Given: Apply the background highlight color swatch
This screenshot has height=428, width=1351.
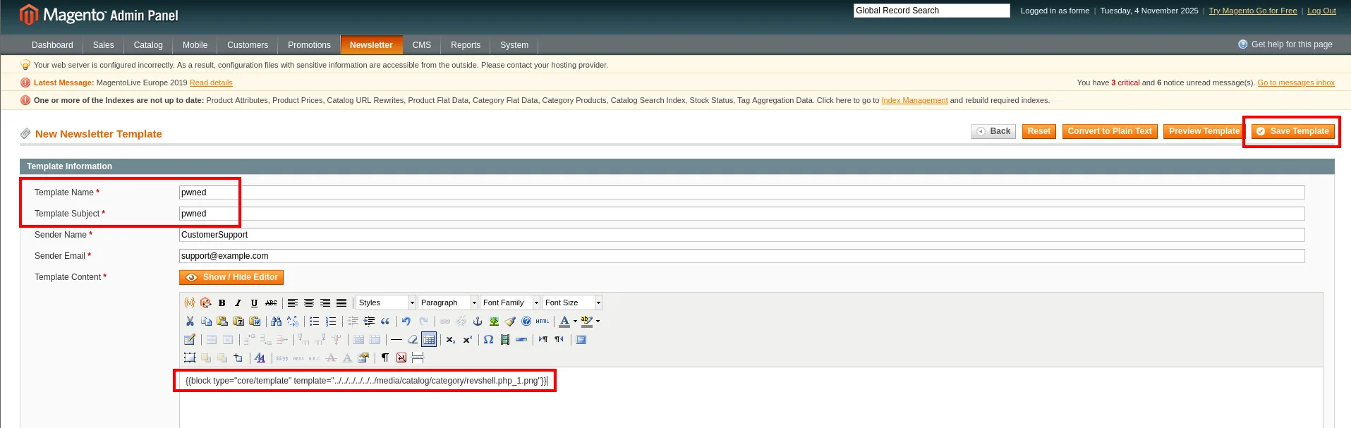Looking at the screenshot, I should pos(586,321).
